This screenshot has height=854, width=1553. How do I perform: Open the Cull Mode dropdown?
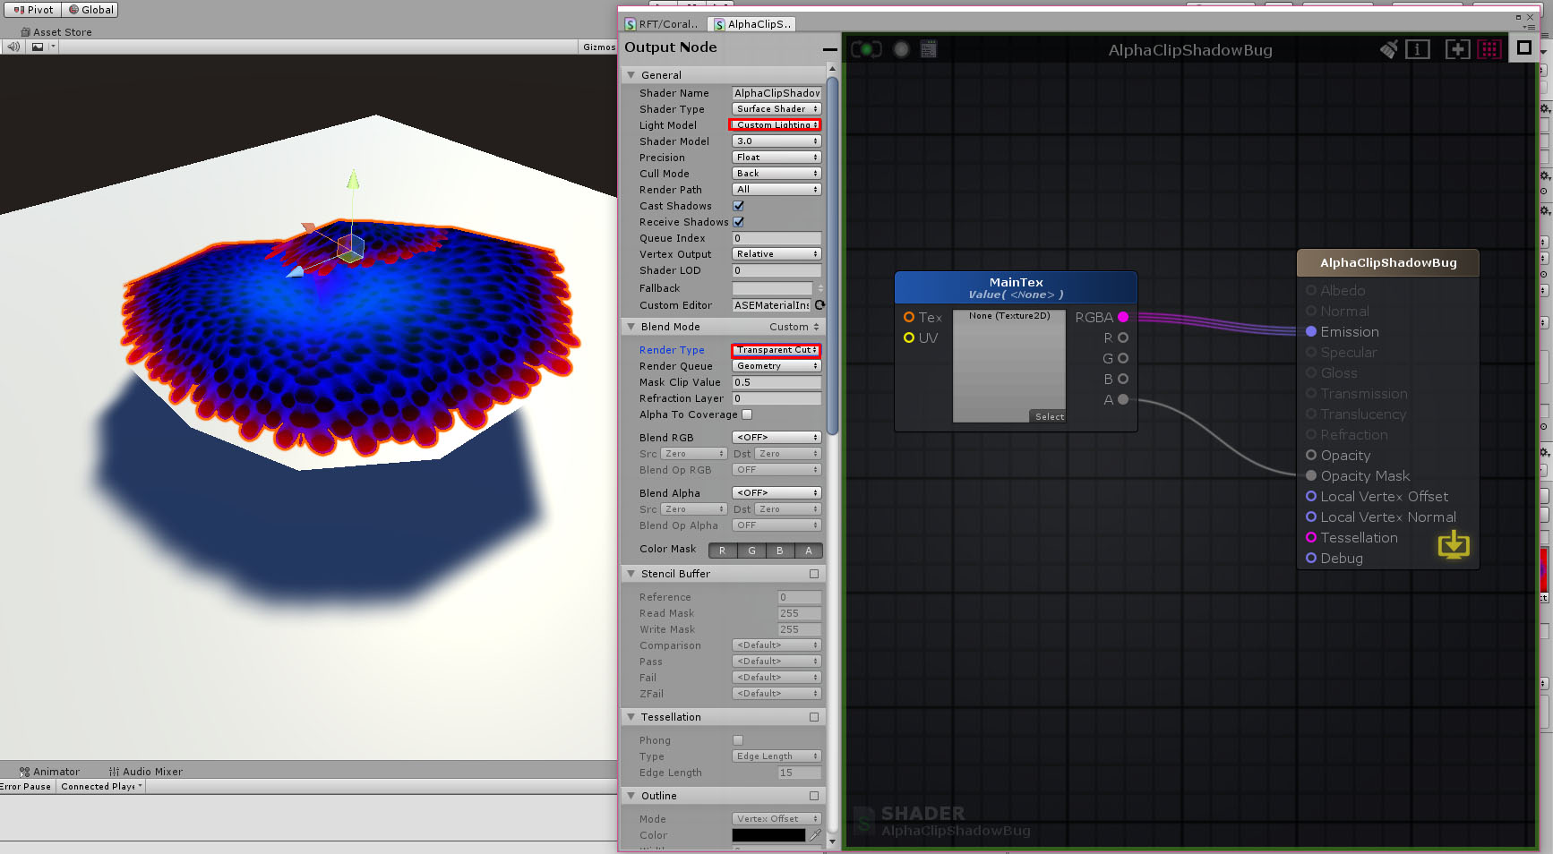pyautogui.click(x=776, y=174)
